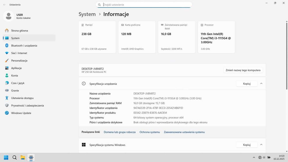This screenshot has height=162, width=288.
Task: Click the 16,0 GB (dostępne: 15,7 GB) value
Action: coord(149,103)
